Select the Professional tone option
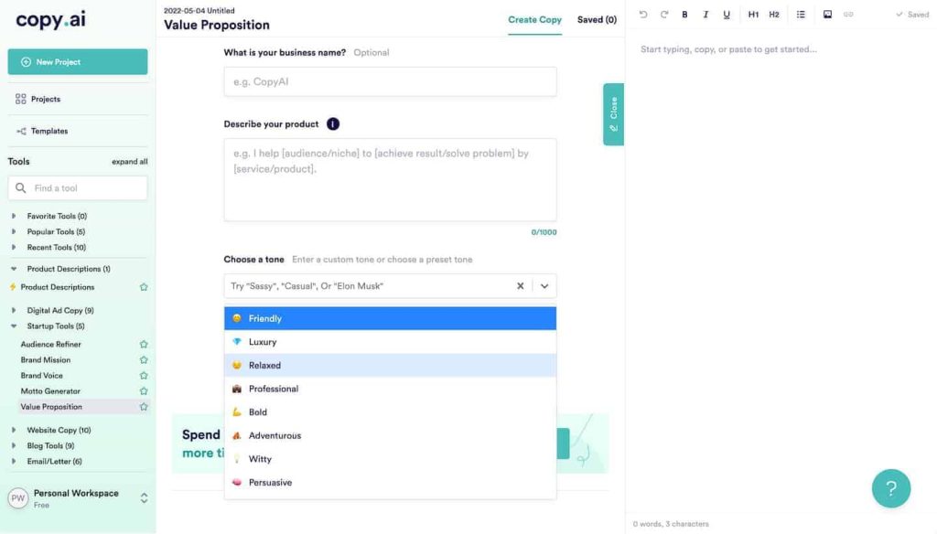This screenshot has height=534, width=937. 274,389
